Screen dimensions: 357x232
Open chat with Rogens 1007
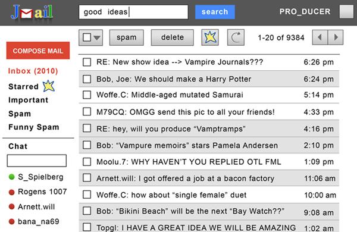coord(42,192)
